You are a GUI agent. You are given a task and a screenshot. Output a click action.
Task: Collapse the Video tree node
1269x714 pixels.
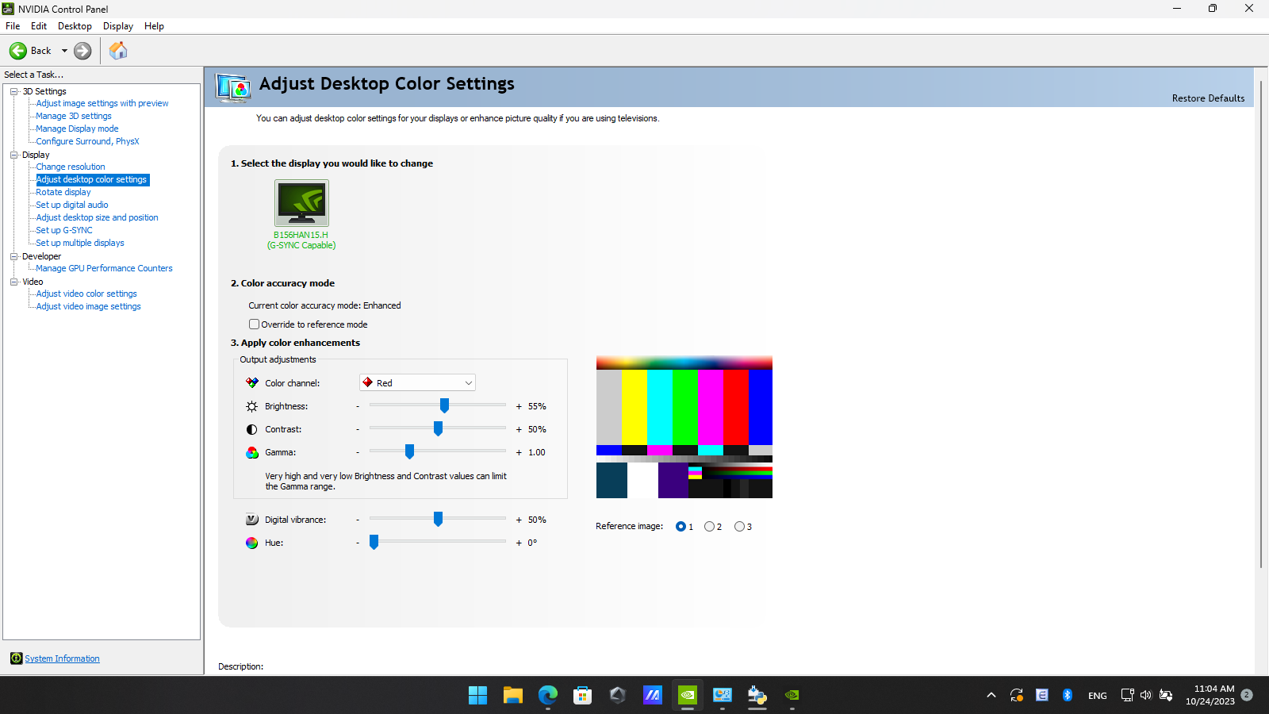click(14, 282)
